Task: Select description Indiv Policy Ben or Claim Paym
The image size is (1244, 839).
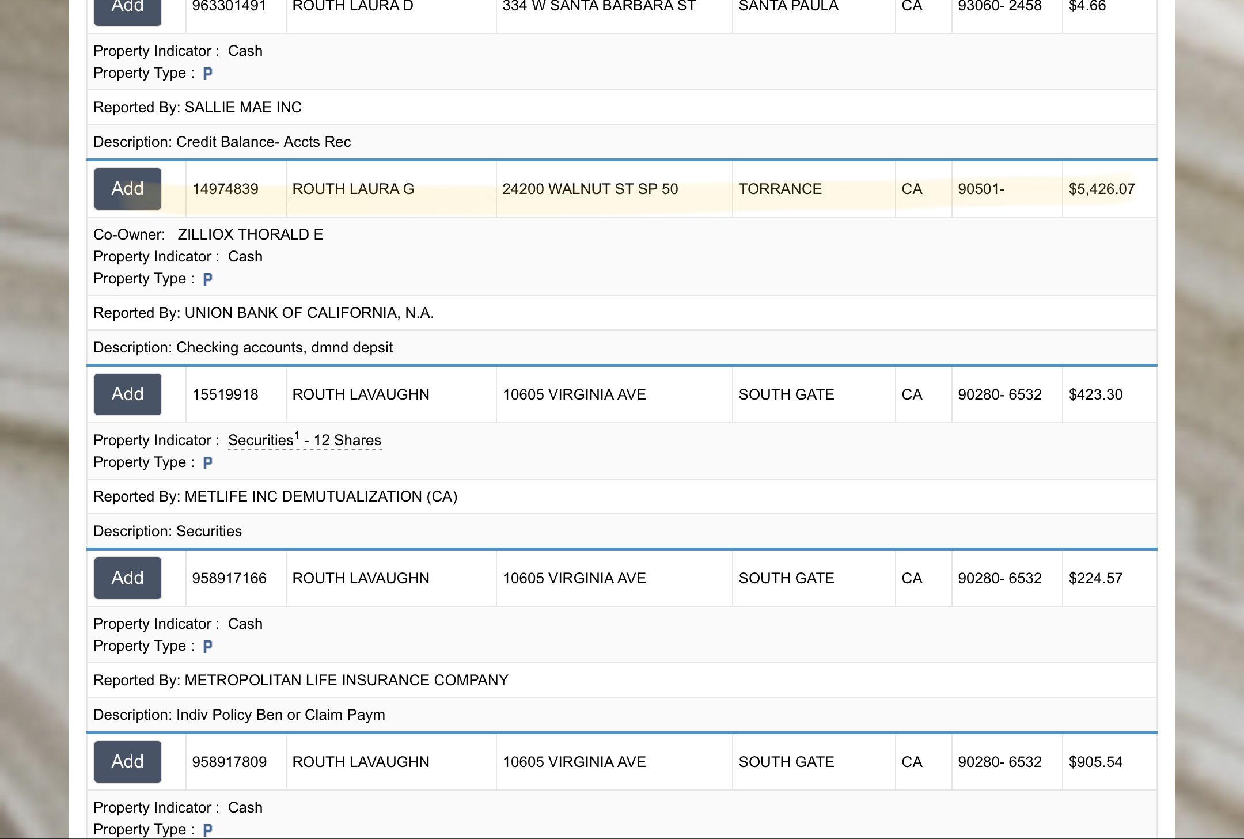Action: tap(280, 715)
